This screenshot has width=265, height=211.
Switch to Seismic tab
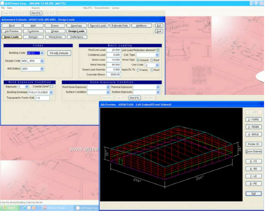[x=33, y=37]
